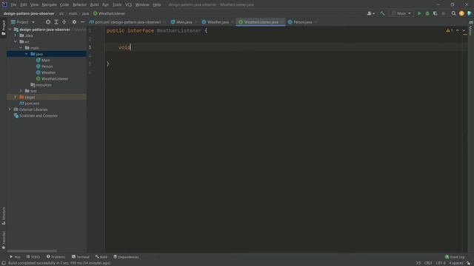Screen dimensions: 474x266
Task: Open the Terminal tool window tab
Action: [x=81, y=256]
